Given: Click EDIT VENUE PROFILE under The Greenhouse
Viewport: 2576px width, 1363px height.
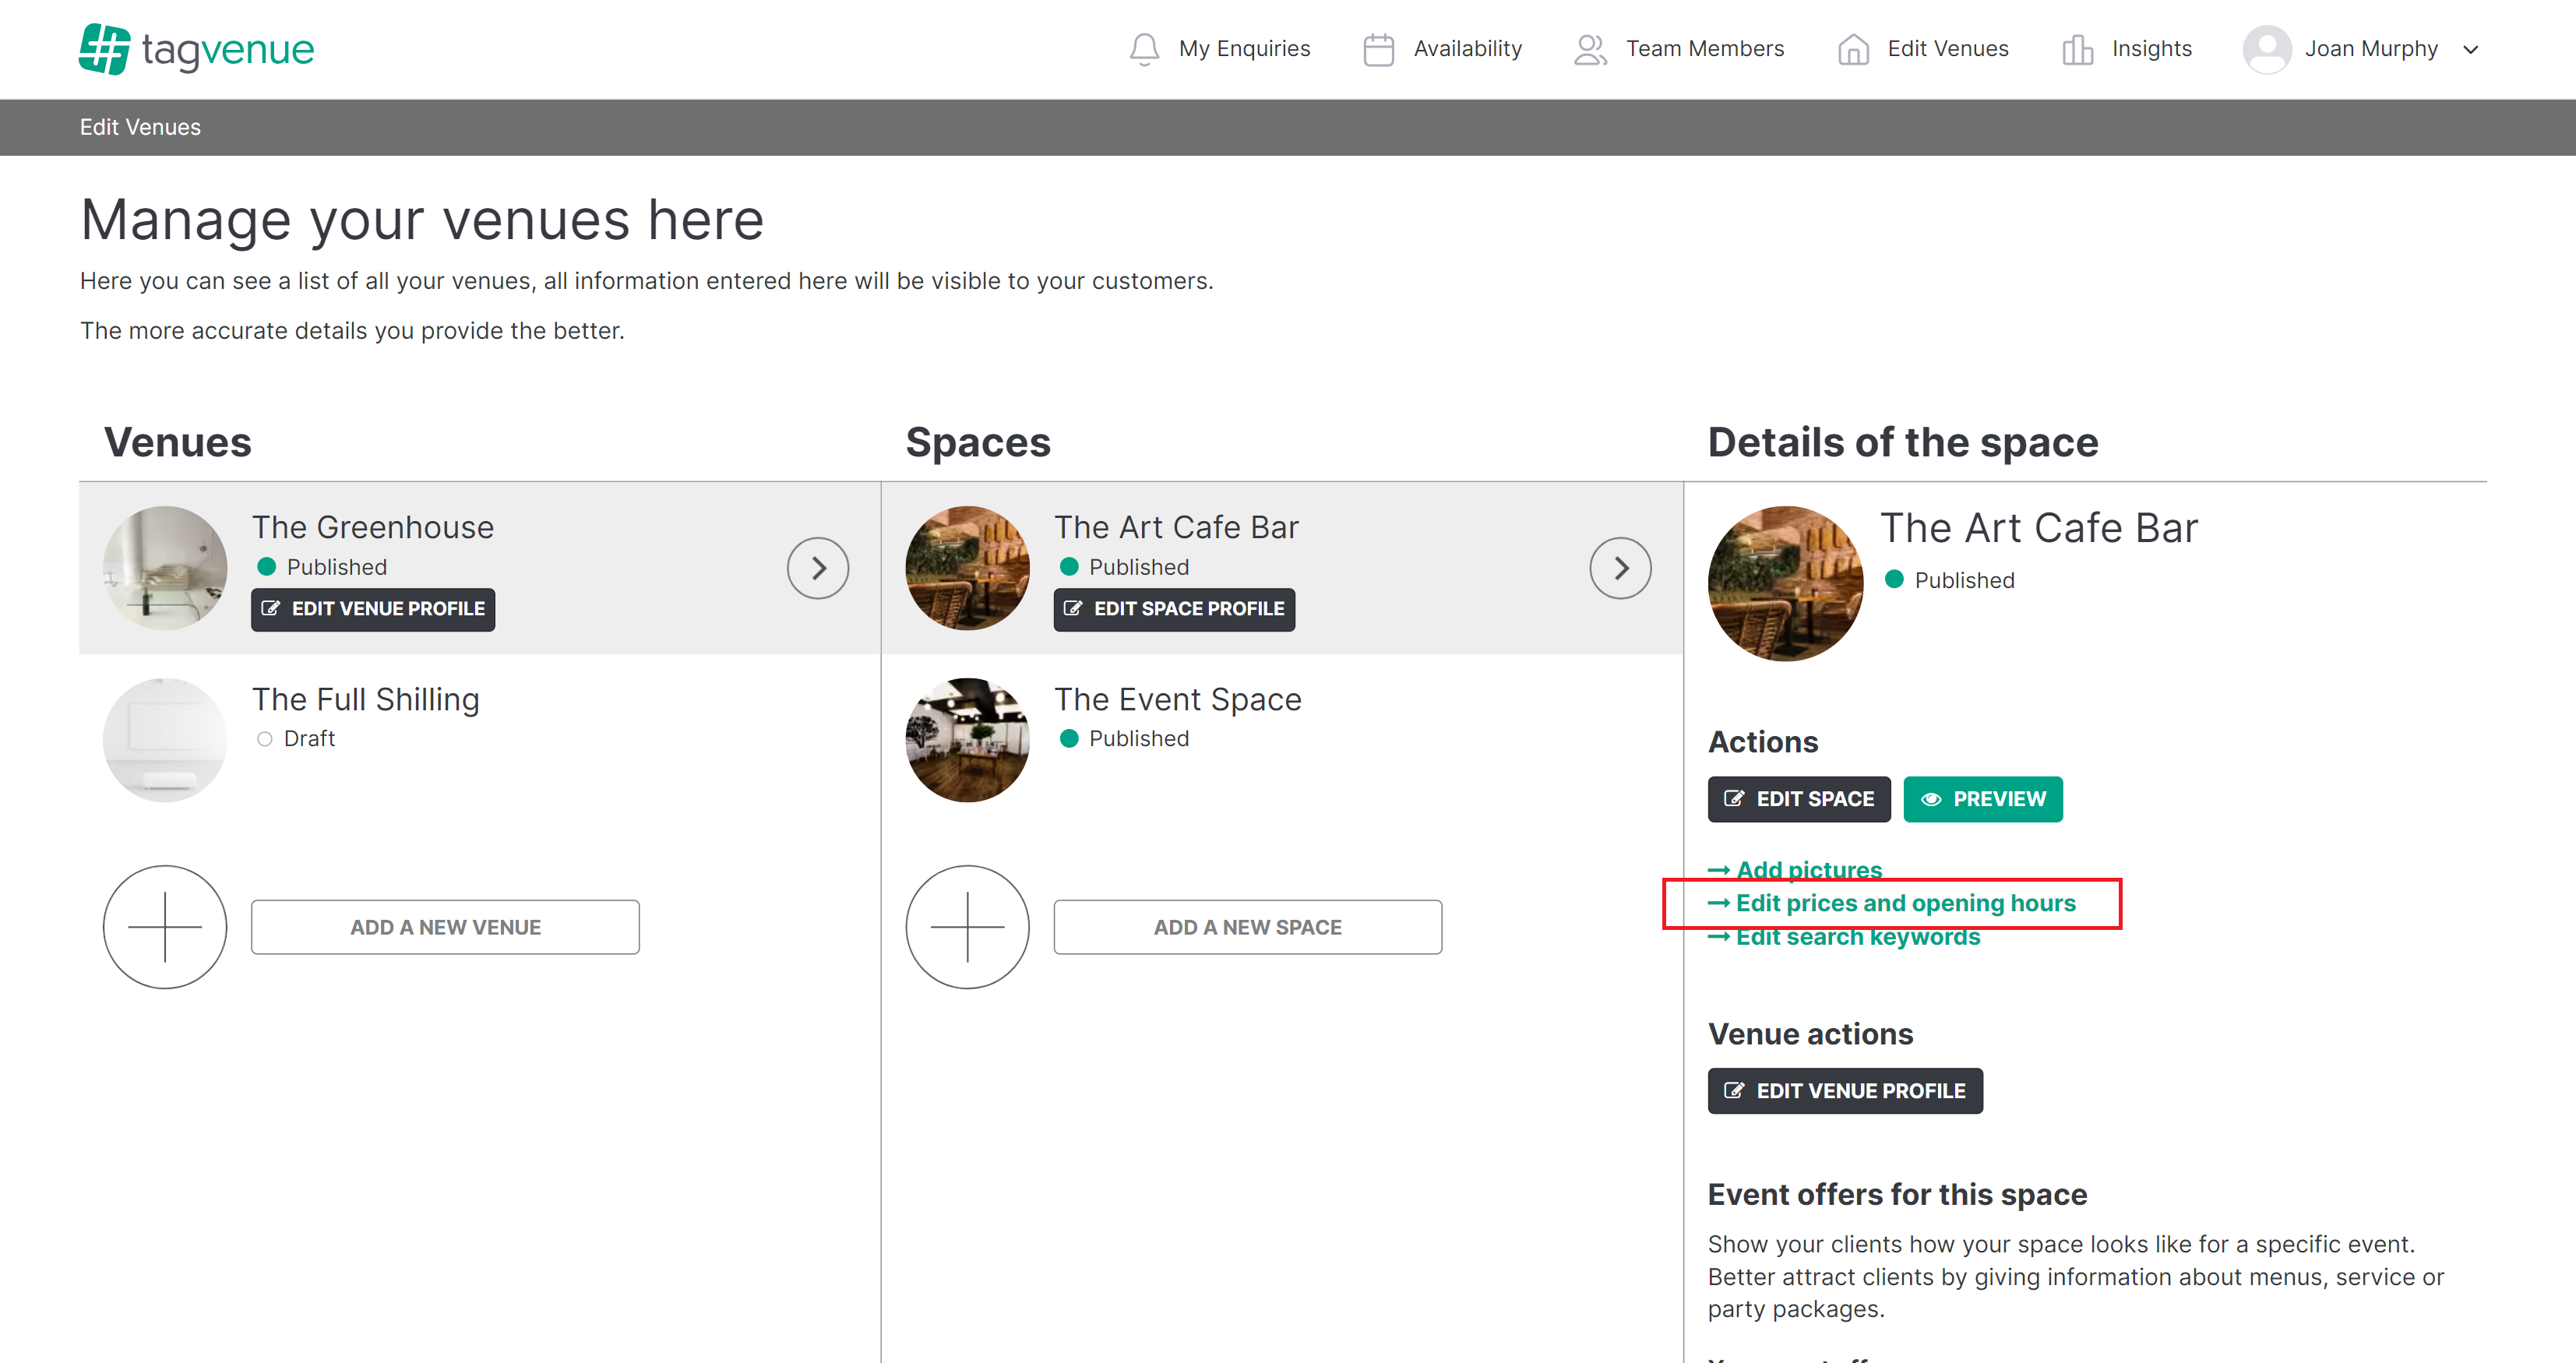Looking at the screenshot, I should (x=373, y=609).
